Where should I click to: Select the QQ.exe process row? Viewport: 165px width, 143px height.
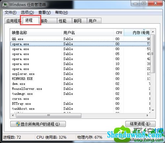80,39
